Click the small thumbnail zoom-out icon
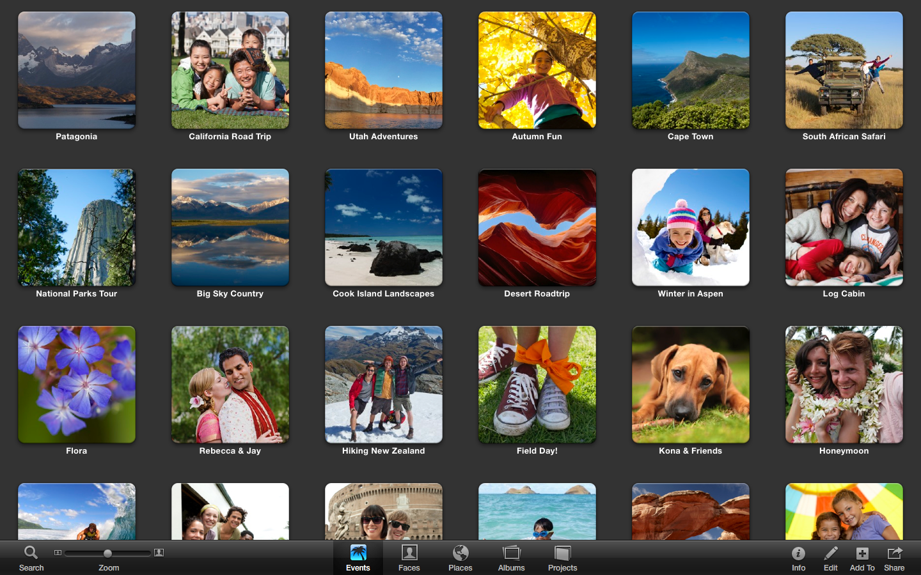This screenshot has width=921, height=575. click(x=58, y=553)
